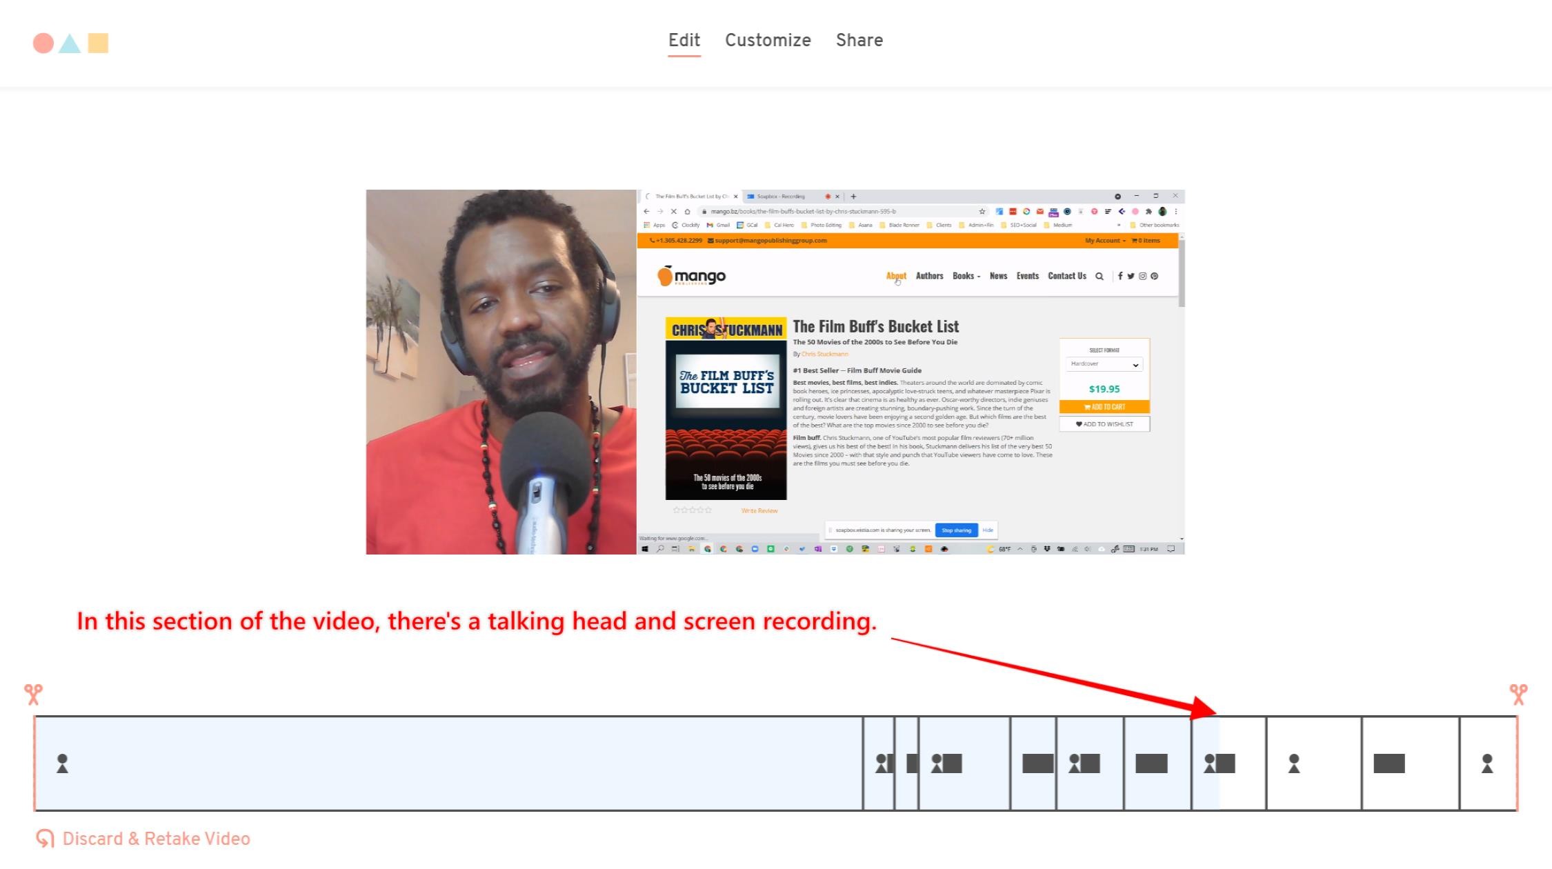Click the left trim scissors icon

33,694
